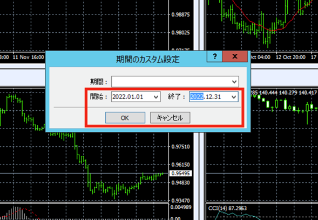Image resolution: width=318 pixels, height=220 pixels.
Task: Open the 終了 date picker arrow
Action: 234,97
